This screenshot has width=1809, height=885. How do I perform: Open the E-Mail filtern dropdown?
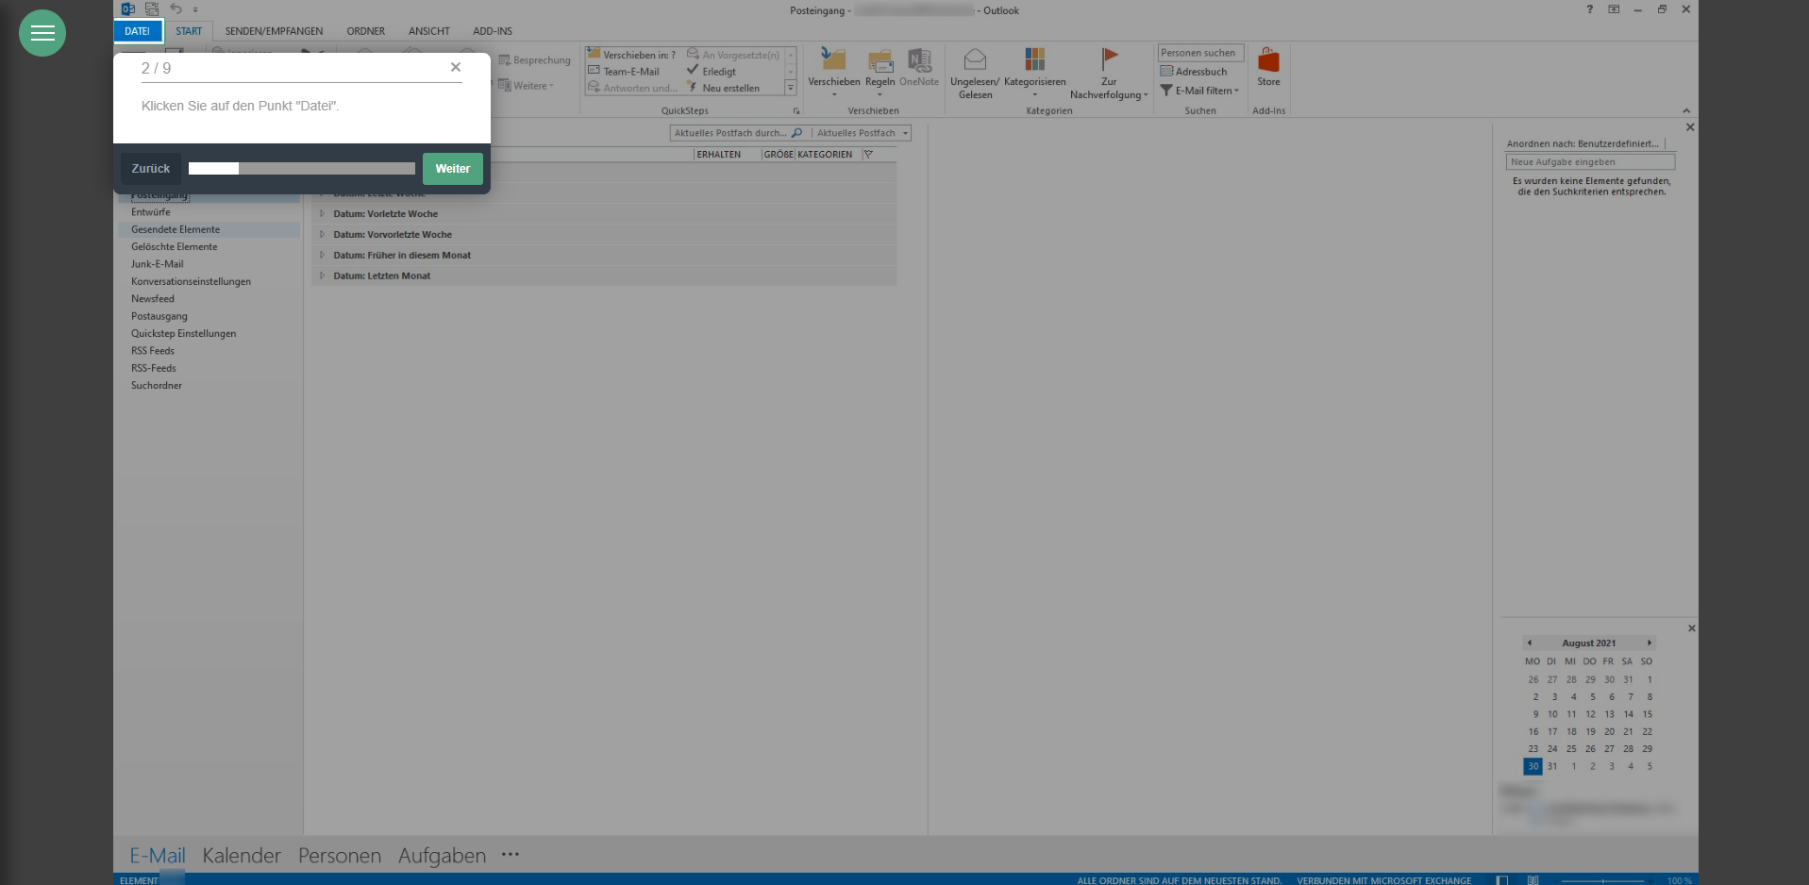1236,91
